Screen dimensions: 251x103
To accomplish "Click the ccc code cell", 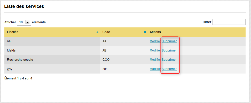I will coord(123,69).
